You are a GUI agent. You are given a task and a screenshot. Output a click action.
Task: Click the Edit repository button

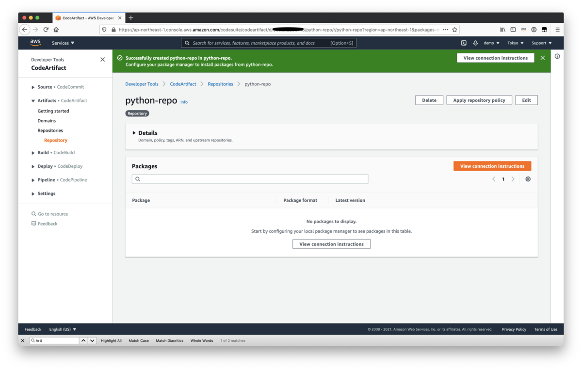pyautogui.click(x=527, y=100)
